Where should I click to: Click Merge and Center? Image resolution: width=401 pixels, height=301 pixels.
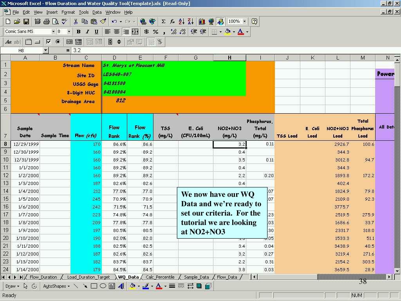135,32
